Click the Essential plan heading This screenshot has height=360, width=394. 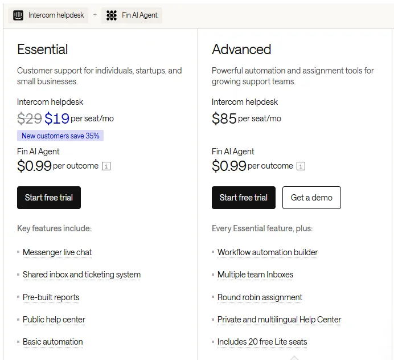pyautogui.click(x=43, y=50)
